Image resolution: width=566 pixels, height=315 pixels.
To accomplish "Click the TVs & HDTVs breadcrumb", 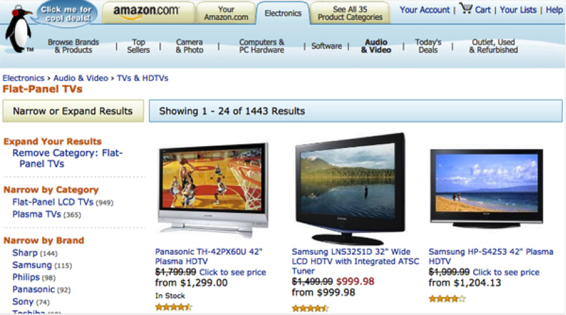I will 142,78.
